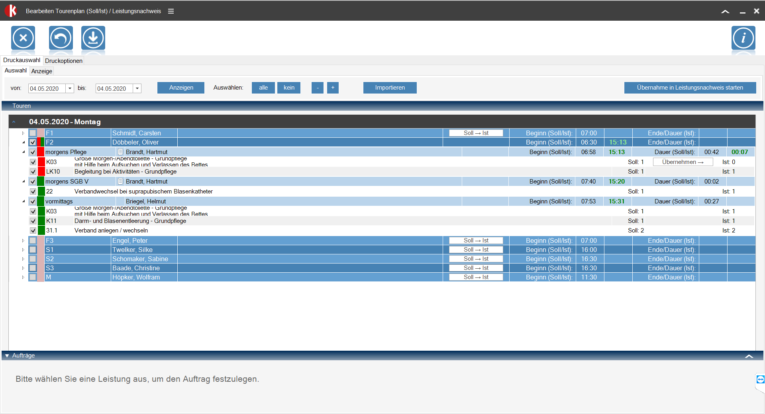
Task: Expand tour S2 Schomaker, Sabine
Action: [23, 259]
